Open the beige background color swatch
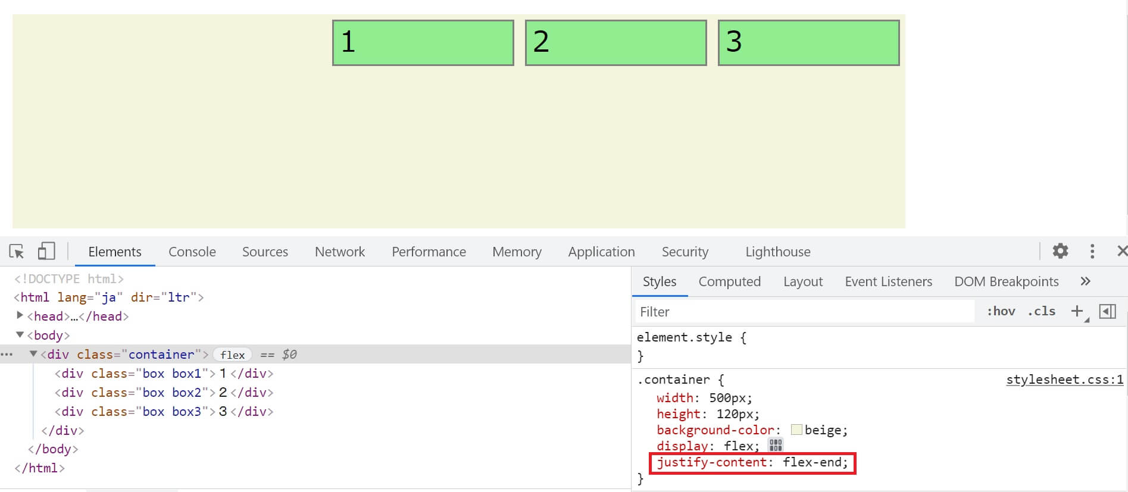 (x=796, y=430)
